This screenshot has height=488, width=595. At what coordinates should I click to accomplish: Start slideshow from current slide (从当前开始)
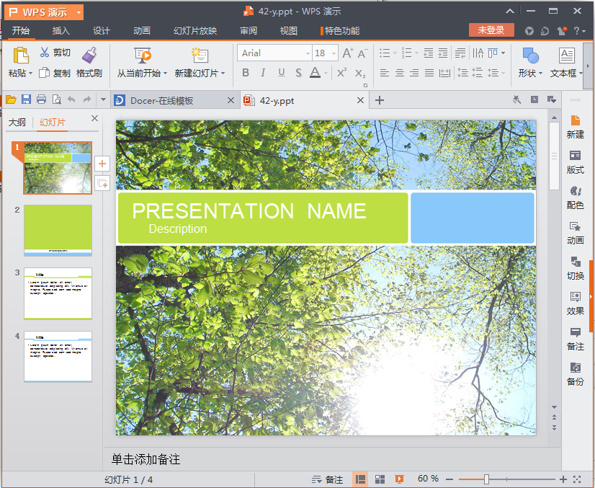tap(143, 56)
